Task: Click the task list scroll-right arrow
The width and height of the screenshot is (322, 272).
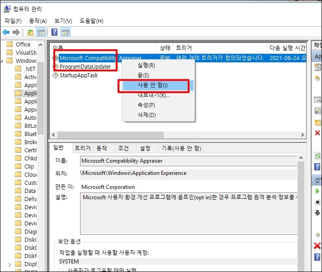Action: (x=303, y=135)
